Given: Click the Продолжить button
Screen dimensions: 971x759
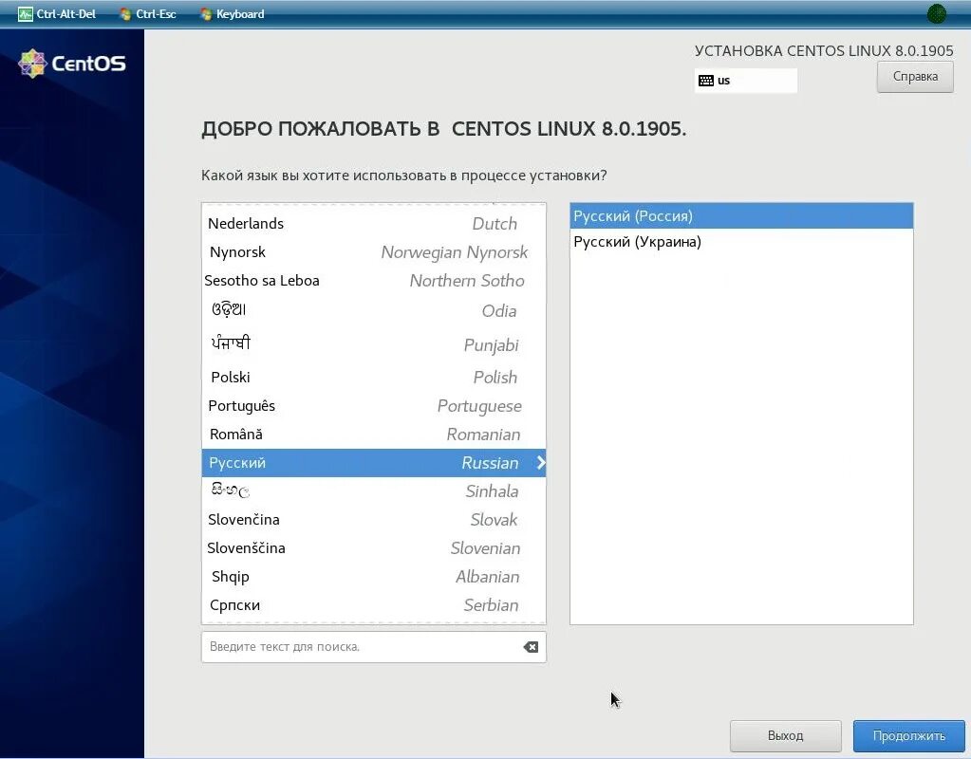Looking at the screenshot, I should (908, 735).
